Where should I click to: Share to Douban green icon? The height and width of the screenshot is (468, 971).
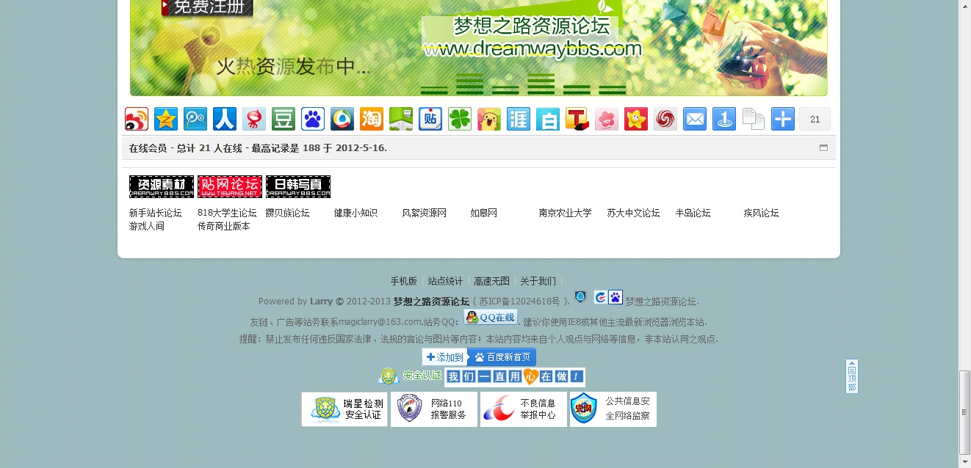[x=284, y=119]
